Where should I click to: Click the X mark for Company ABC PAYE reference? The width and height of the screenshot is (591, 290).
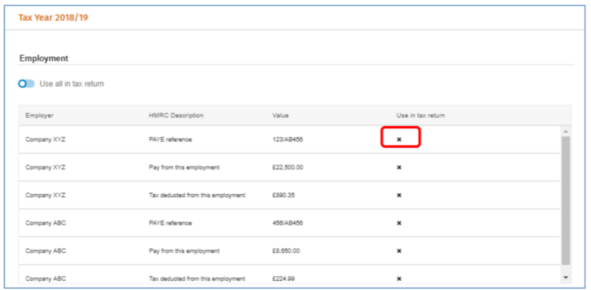point(399,223)
